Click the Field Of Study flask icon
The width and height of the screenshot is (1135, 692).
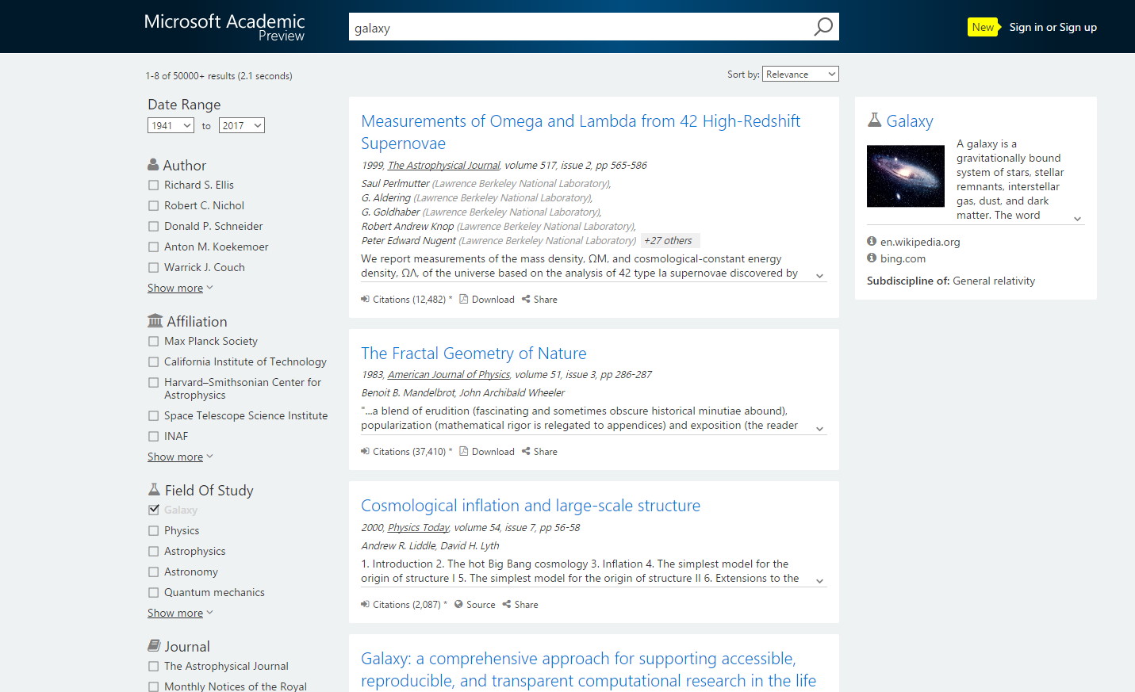(154, 490)
